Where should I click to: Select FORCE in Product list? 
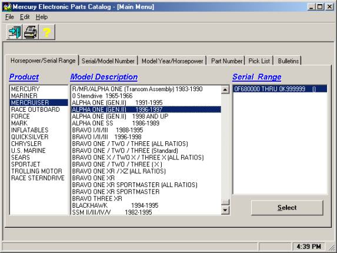[x=39, y=116]
